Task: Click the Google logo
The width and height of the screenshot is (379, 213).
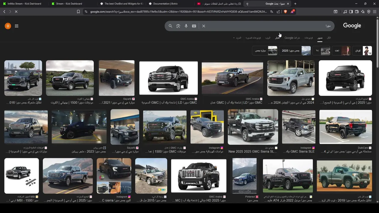Action: point(352,26)
